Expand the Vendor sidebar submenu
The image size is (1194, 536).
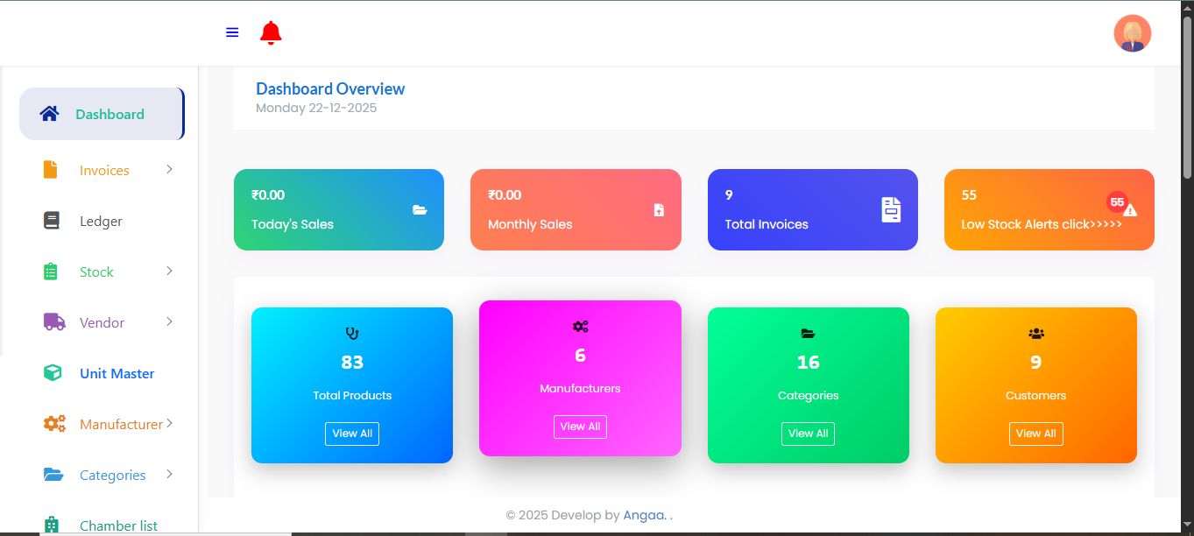click(169, 322)
